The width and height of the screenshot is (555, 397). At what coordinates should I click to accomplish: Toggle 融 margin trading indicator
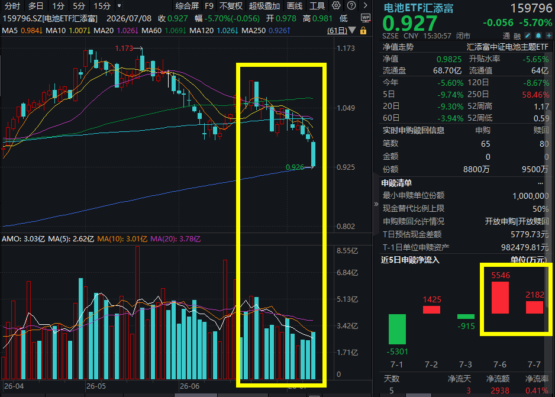(517, 35)
